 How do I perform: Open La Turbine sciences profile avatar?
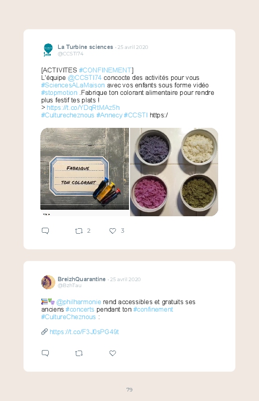(48, 50)
